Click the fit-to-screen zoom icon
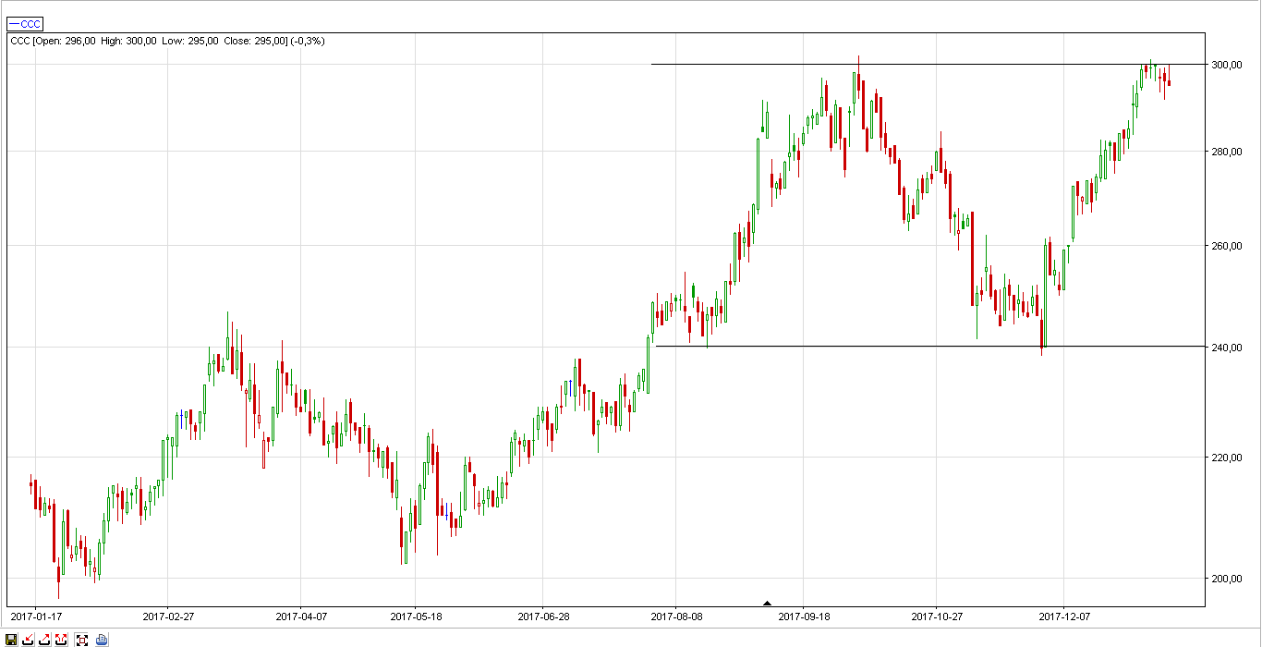The width and height of the screenshot is (1262, 647). coord(81,639)
